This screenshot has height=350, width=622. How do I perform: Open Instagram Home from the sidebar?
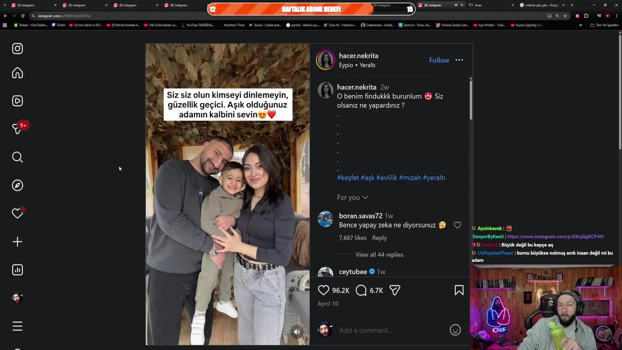pos(17,73)
